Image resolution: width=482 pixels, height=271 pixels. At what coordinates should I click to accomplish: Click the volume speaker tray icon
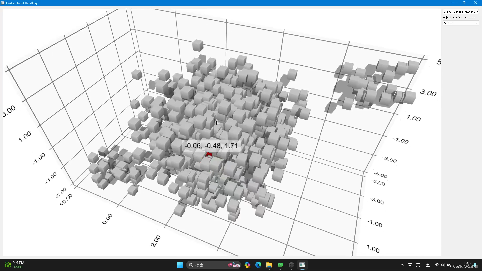[443, 265]
